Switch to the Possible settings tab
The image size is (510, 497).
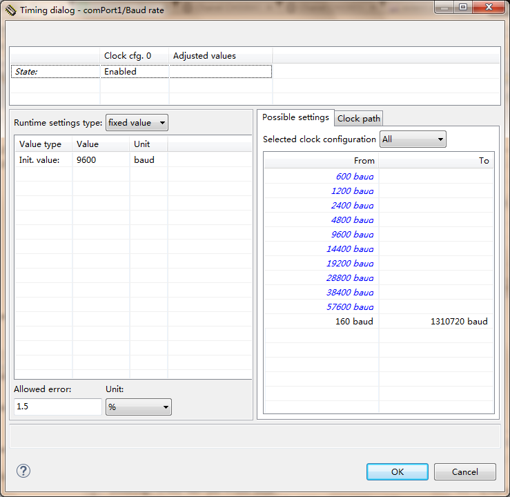click(x=295, y=117)
